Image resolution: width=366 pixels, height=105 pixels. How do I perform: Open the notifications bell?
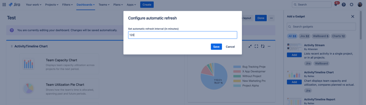[336, 5]
